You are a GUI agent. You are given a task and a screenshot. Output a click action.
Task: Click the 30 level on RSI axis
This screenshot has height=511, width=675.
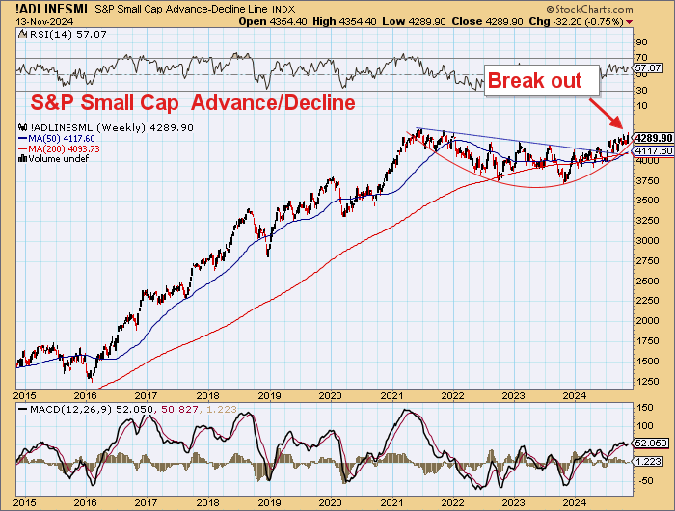point(641,91)
